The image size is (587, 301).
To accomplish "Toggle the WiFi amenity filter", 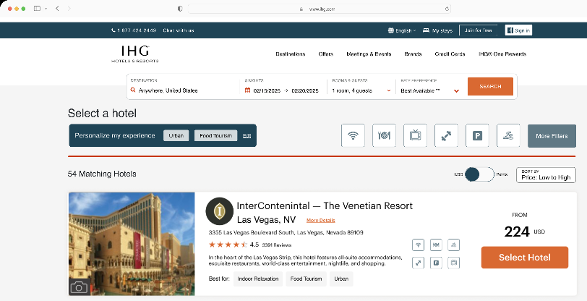I will [353, 135].
